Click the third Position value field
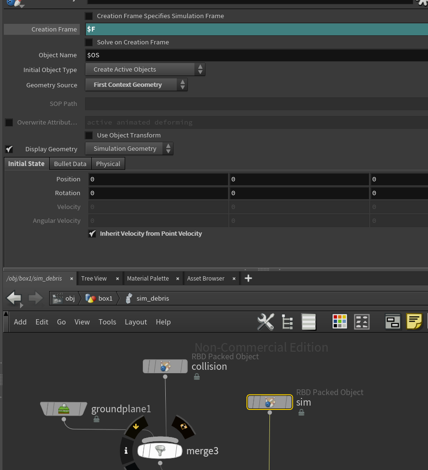The width and height of the screenshot is (428, 470). (399, 179)
